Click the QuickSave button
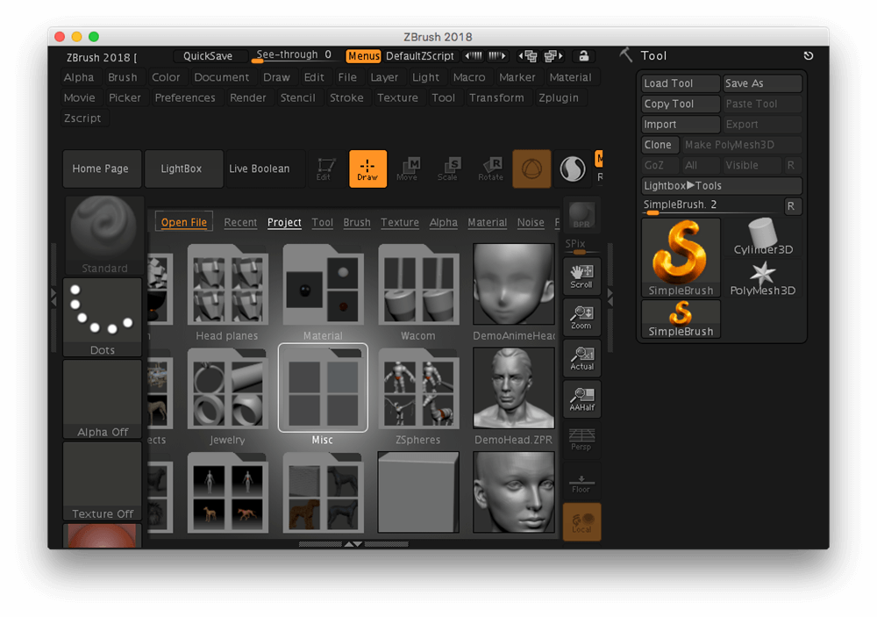The width and height of the screenshot is (877, 617). pos(210,56)
